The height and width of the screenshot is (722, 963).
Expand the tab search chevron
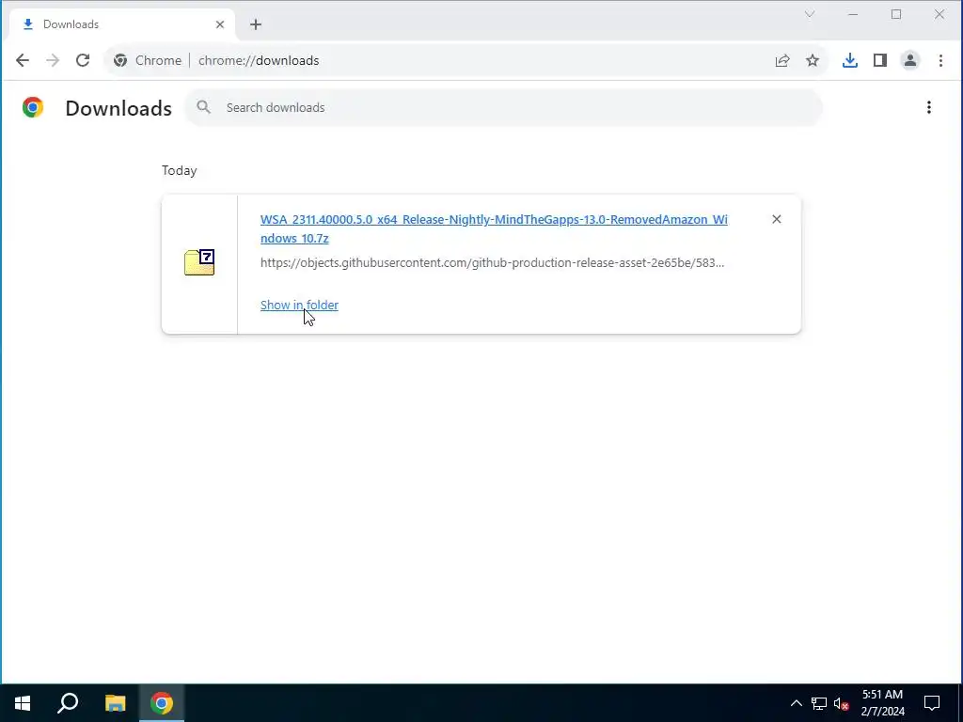tap(810, 14)
